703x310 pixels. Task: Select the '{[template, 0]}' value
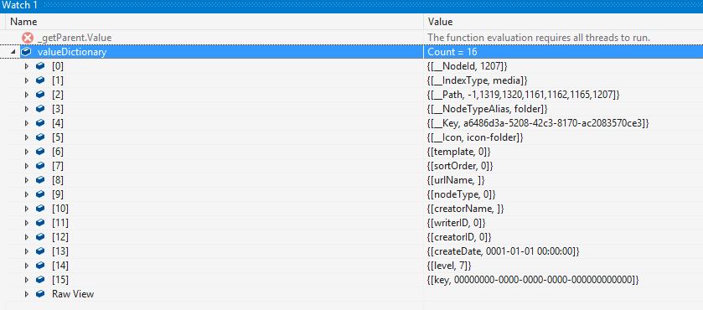(x=459, y=152)
